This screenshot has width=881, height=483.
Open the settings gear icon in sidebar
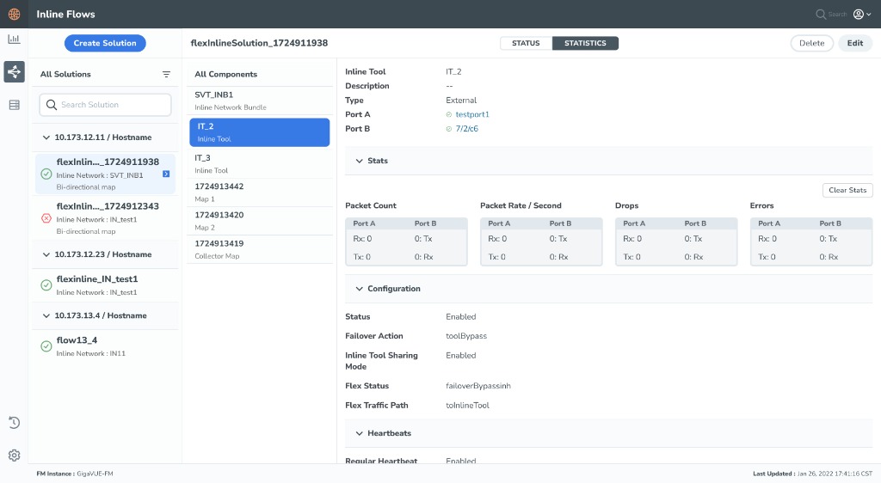point(14,455)
